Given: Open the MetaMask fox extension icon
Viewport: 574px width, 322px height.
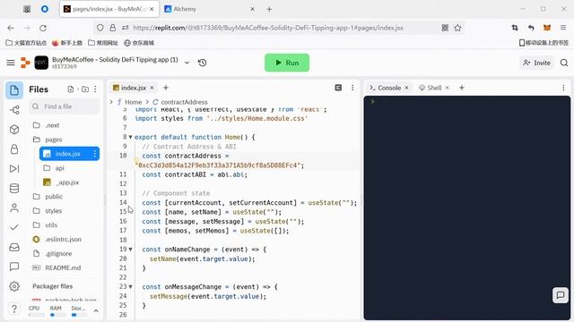Looking at the screenshot, I should point(547,28).
